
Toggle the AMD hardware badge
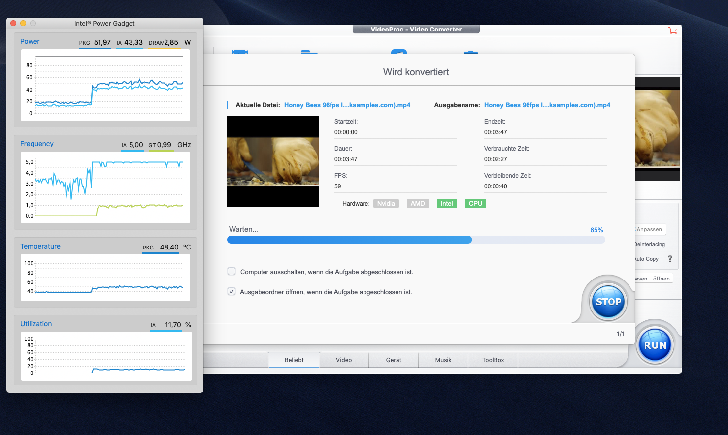click(x=418, y=204)
